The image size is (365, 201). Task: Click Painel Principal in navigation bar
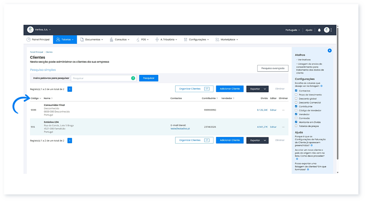click(x=38, y=40)
